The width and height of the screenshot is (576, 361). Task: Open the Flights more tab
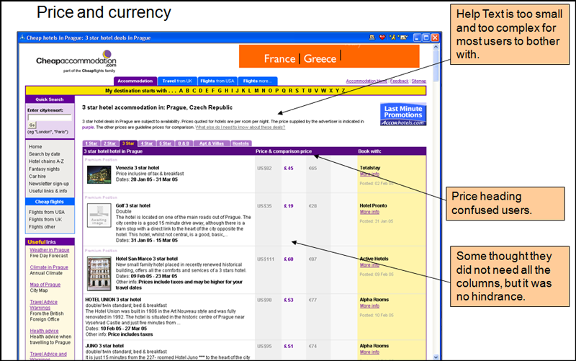tap(258, 81)
